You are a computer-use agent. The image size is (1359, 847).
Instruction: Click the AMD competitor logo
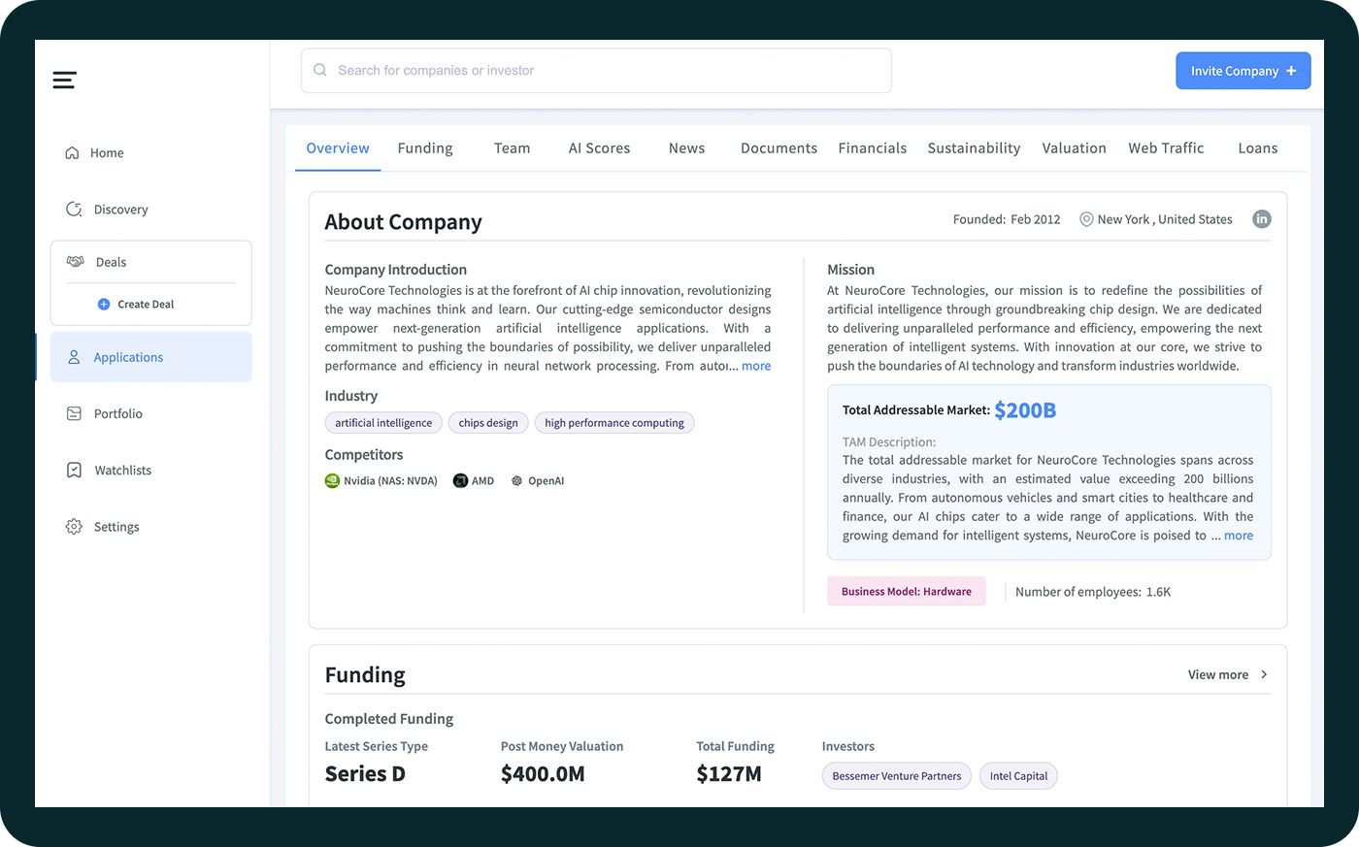(x=460, y=480)
